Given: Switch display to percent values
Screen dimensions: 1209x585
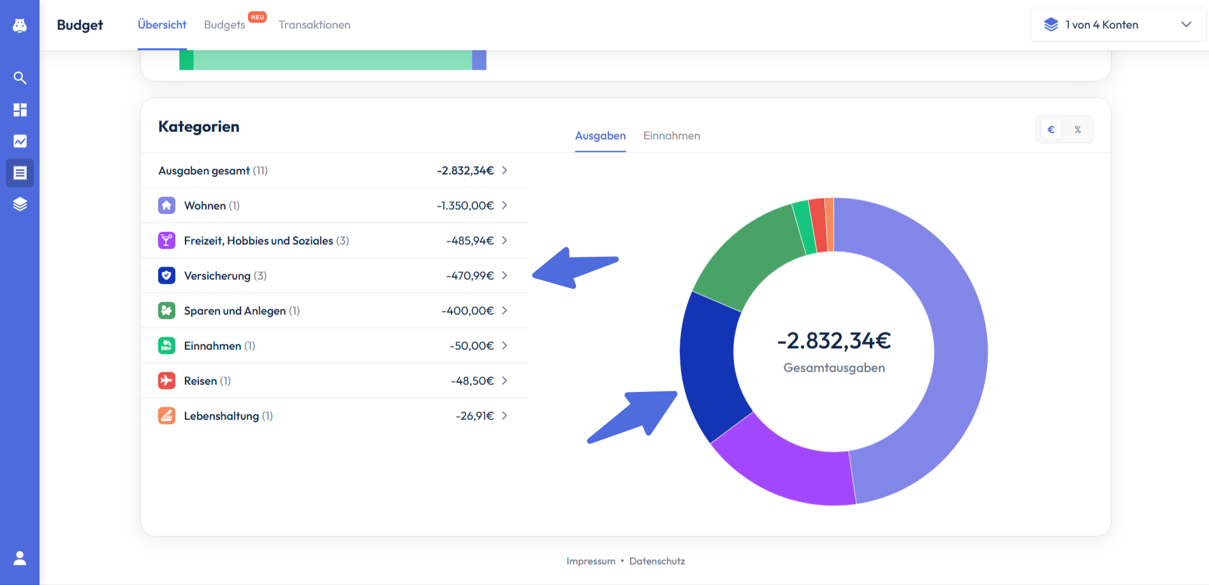Looking at the screenshot, I should 1078,129.
